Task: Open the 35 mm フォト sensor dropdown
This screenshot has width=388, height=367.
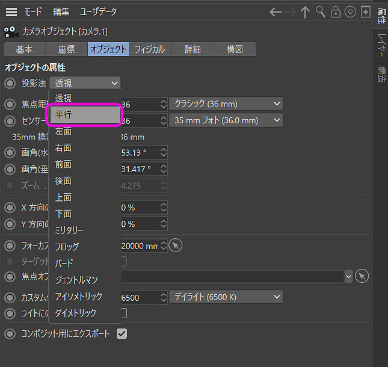Action: point(226,120)
